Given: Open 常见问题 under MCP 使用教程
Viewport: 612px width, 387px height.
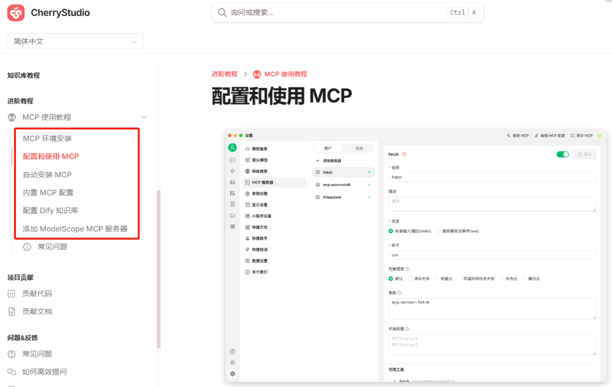Looking at the screenshot, I should pyautogui.click(x=52, y=246).
